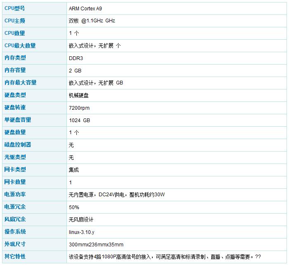This screenshot has height=265, width=289.
Task: Click the 其它特性 label
Action: pyautogui.click(x=15, y=257)
